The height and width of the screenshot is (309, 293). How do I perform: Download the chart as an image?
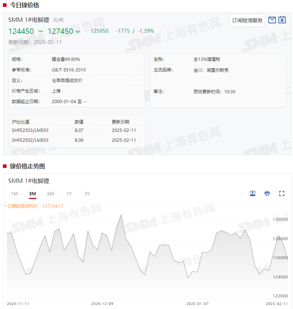pyautogui.click(x=253, y=193)
